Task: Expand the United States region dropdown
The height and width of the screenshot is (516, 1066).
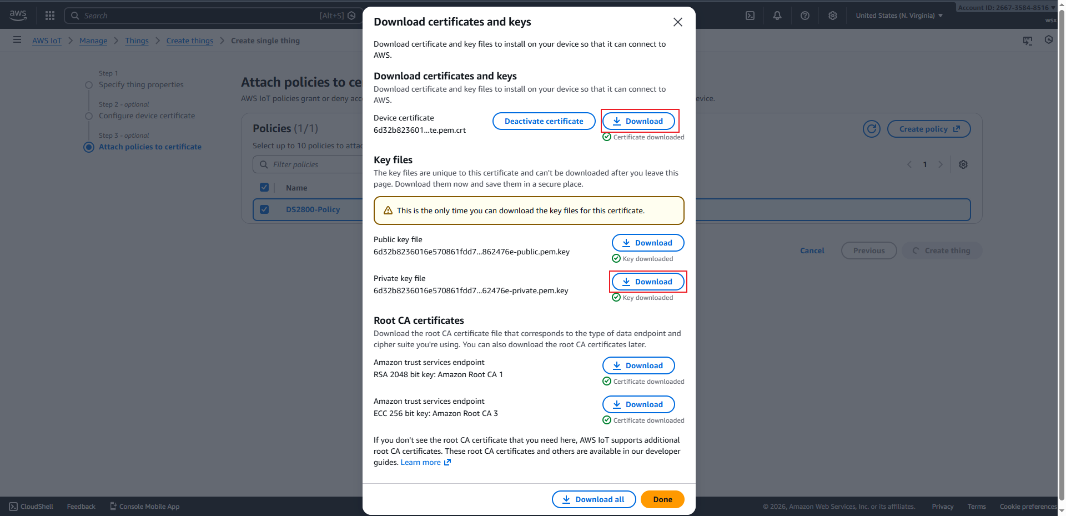Action: [x=899, y=16]
